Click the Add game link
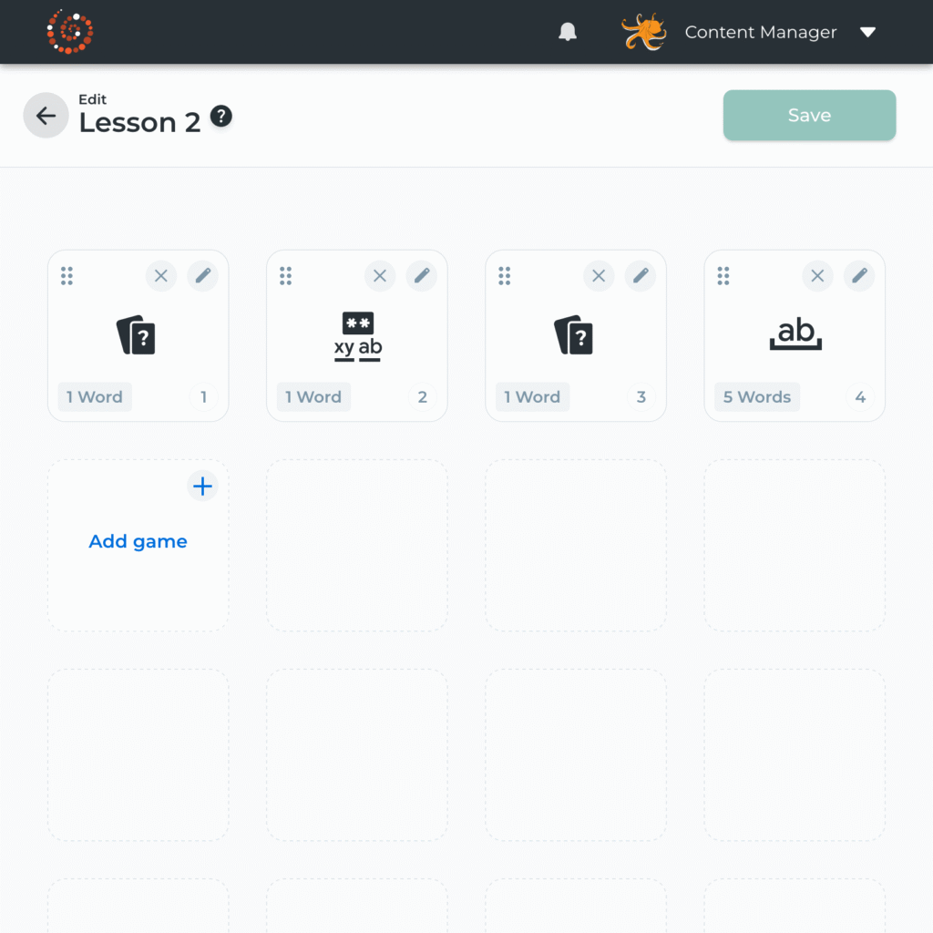This screenshot has width=933, height=933. 138,541
